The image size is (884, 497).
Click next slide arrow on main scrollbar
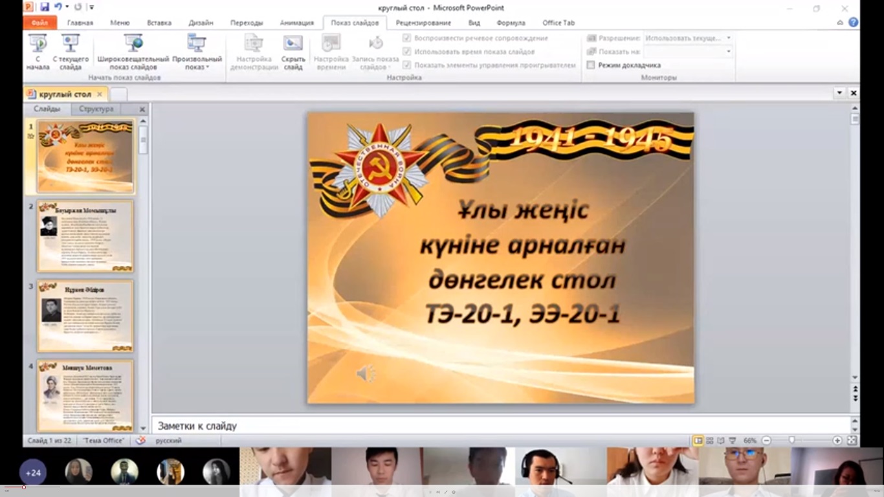click(855, 398)
